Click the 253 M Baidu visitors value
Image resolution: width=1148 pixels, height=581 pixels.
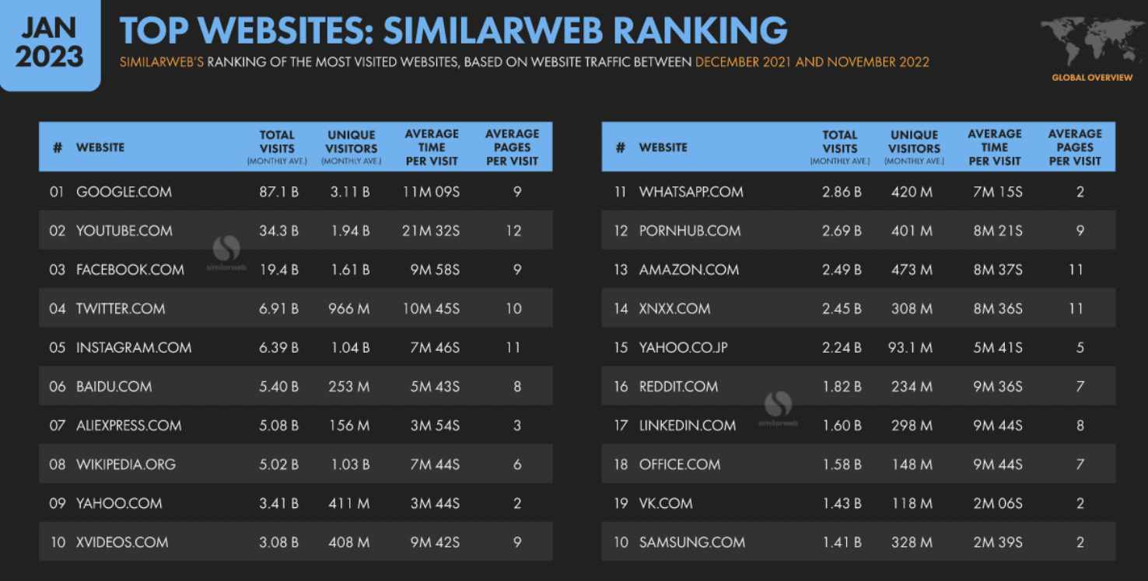[350, 386]
